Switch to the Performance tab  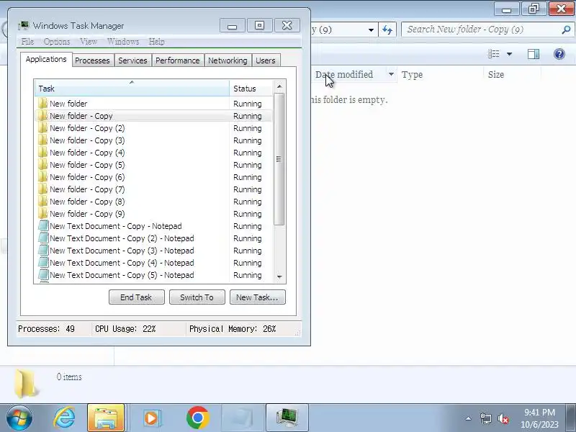[177, 60]
